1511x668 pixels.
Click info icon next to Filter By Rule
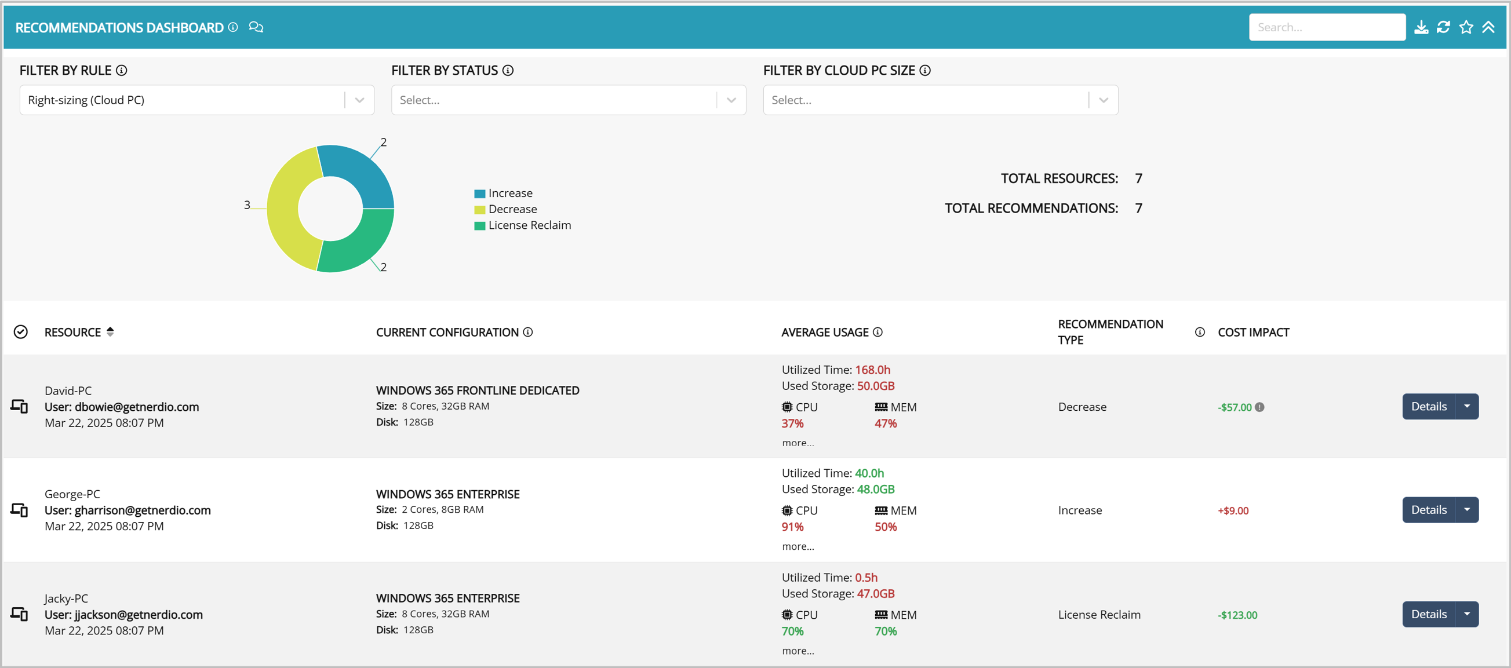[121, 70]
